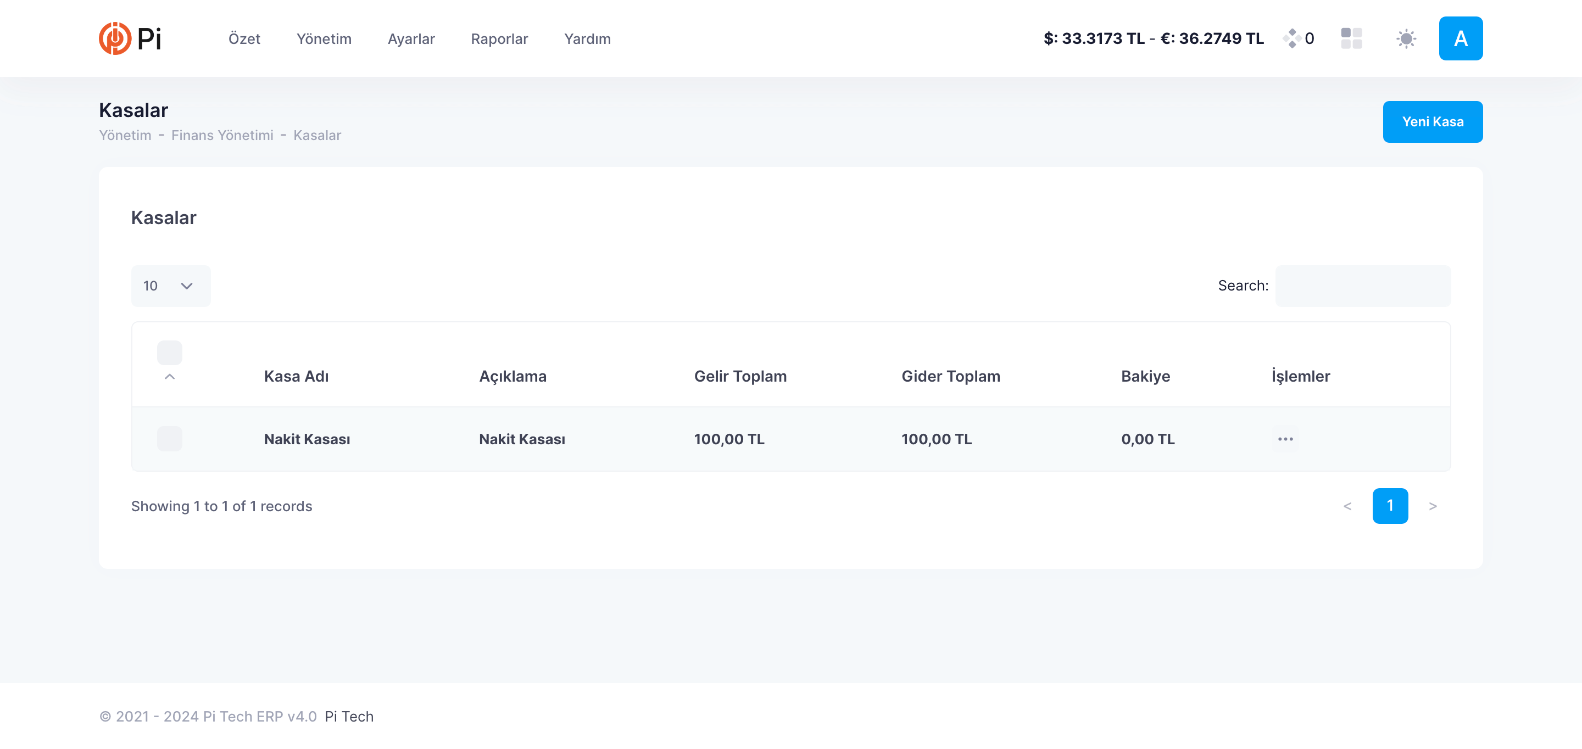Open the Ayarlar menu
The image size is (1582, 749).
(x=411, y=38)
